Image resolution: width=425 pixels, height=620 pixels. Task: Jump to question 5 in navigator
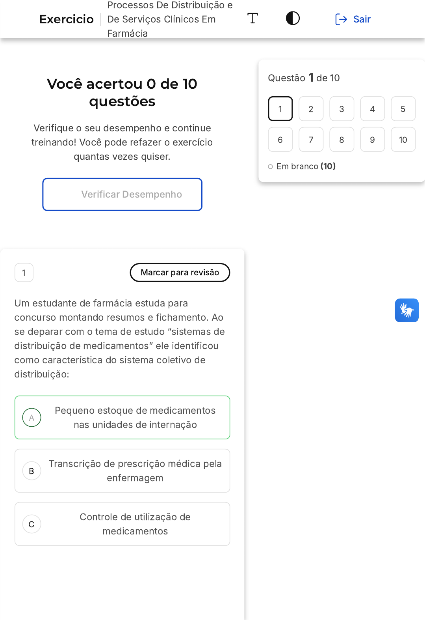tap(403, 109)
